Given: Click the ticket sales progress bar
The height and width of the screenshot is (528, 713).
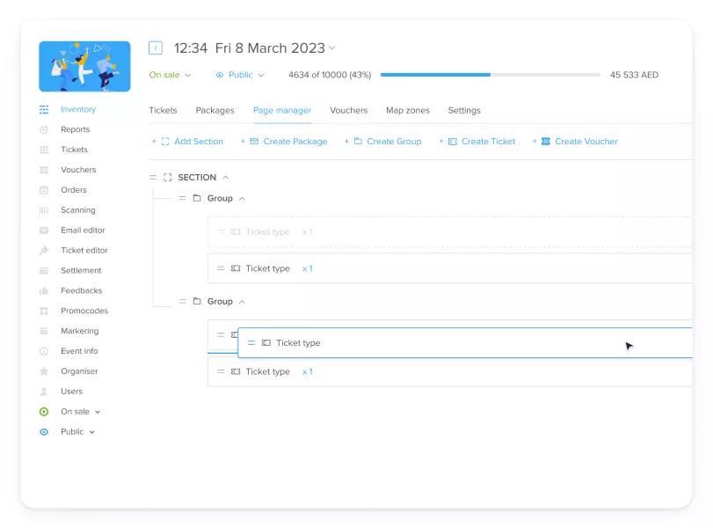Looking at the screenshot, I should [x=490, y=76].
